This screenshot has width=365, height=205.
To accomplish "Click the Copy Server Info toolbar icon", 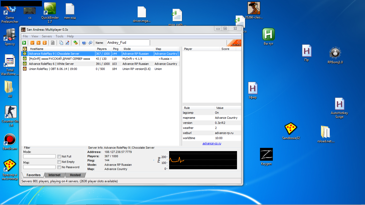I will pyautogui.click(x=61, y=43).
